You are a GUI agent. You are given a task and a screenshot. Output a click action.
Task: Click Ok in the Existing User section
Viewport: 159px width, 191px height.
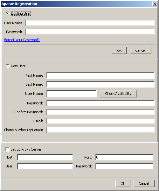(119, 50)
